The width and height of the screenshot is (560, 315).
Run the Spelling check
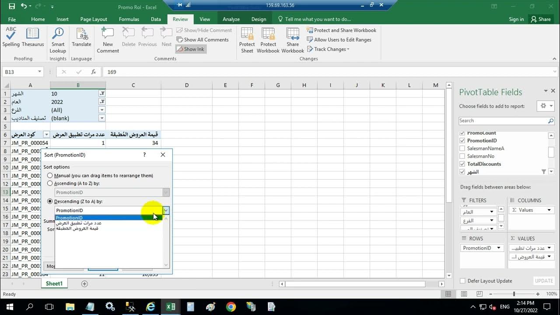point(11,37)
